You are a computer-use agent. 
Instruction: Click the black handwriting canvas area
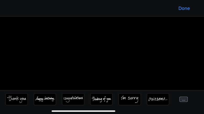point(102,53)
